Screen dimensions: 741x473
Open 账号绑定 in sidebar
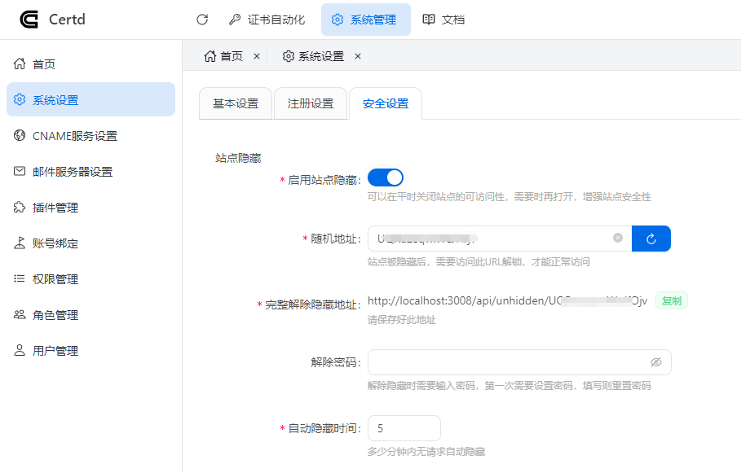click(55, 243)
